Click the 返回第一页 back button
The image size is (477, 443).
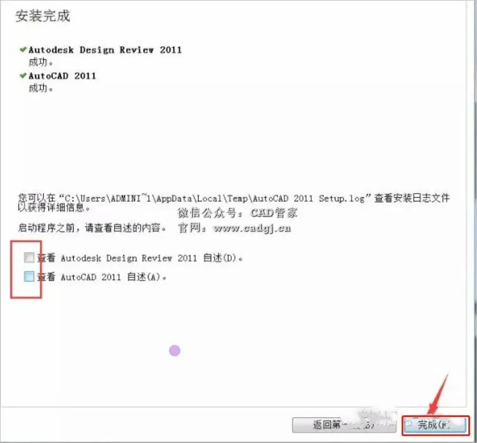(344, 425)
